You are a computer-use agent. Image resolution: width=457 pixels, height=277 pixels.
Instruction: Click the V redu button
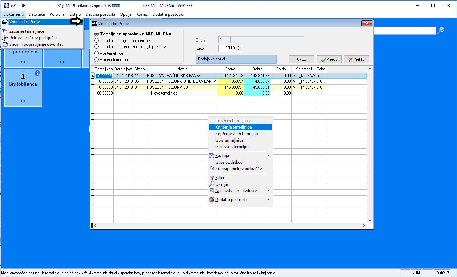point(329,59)
